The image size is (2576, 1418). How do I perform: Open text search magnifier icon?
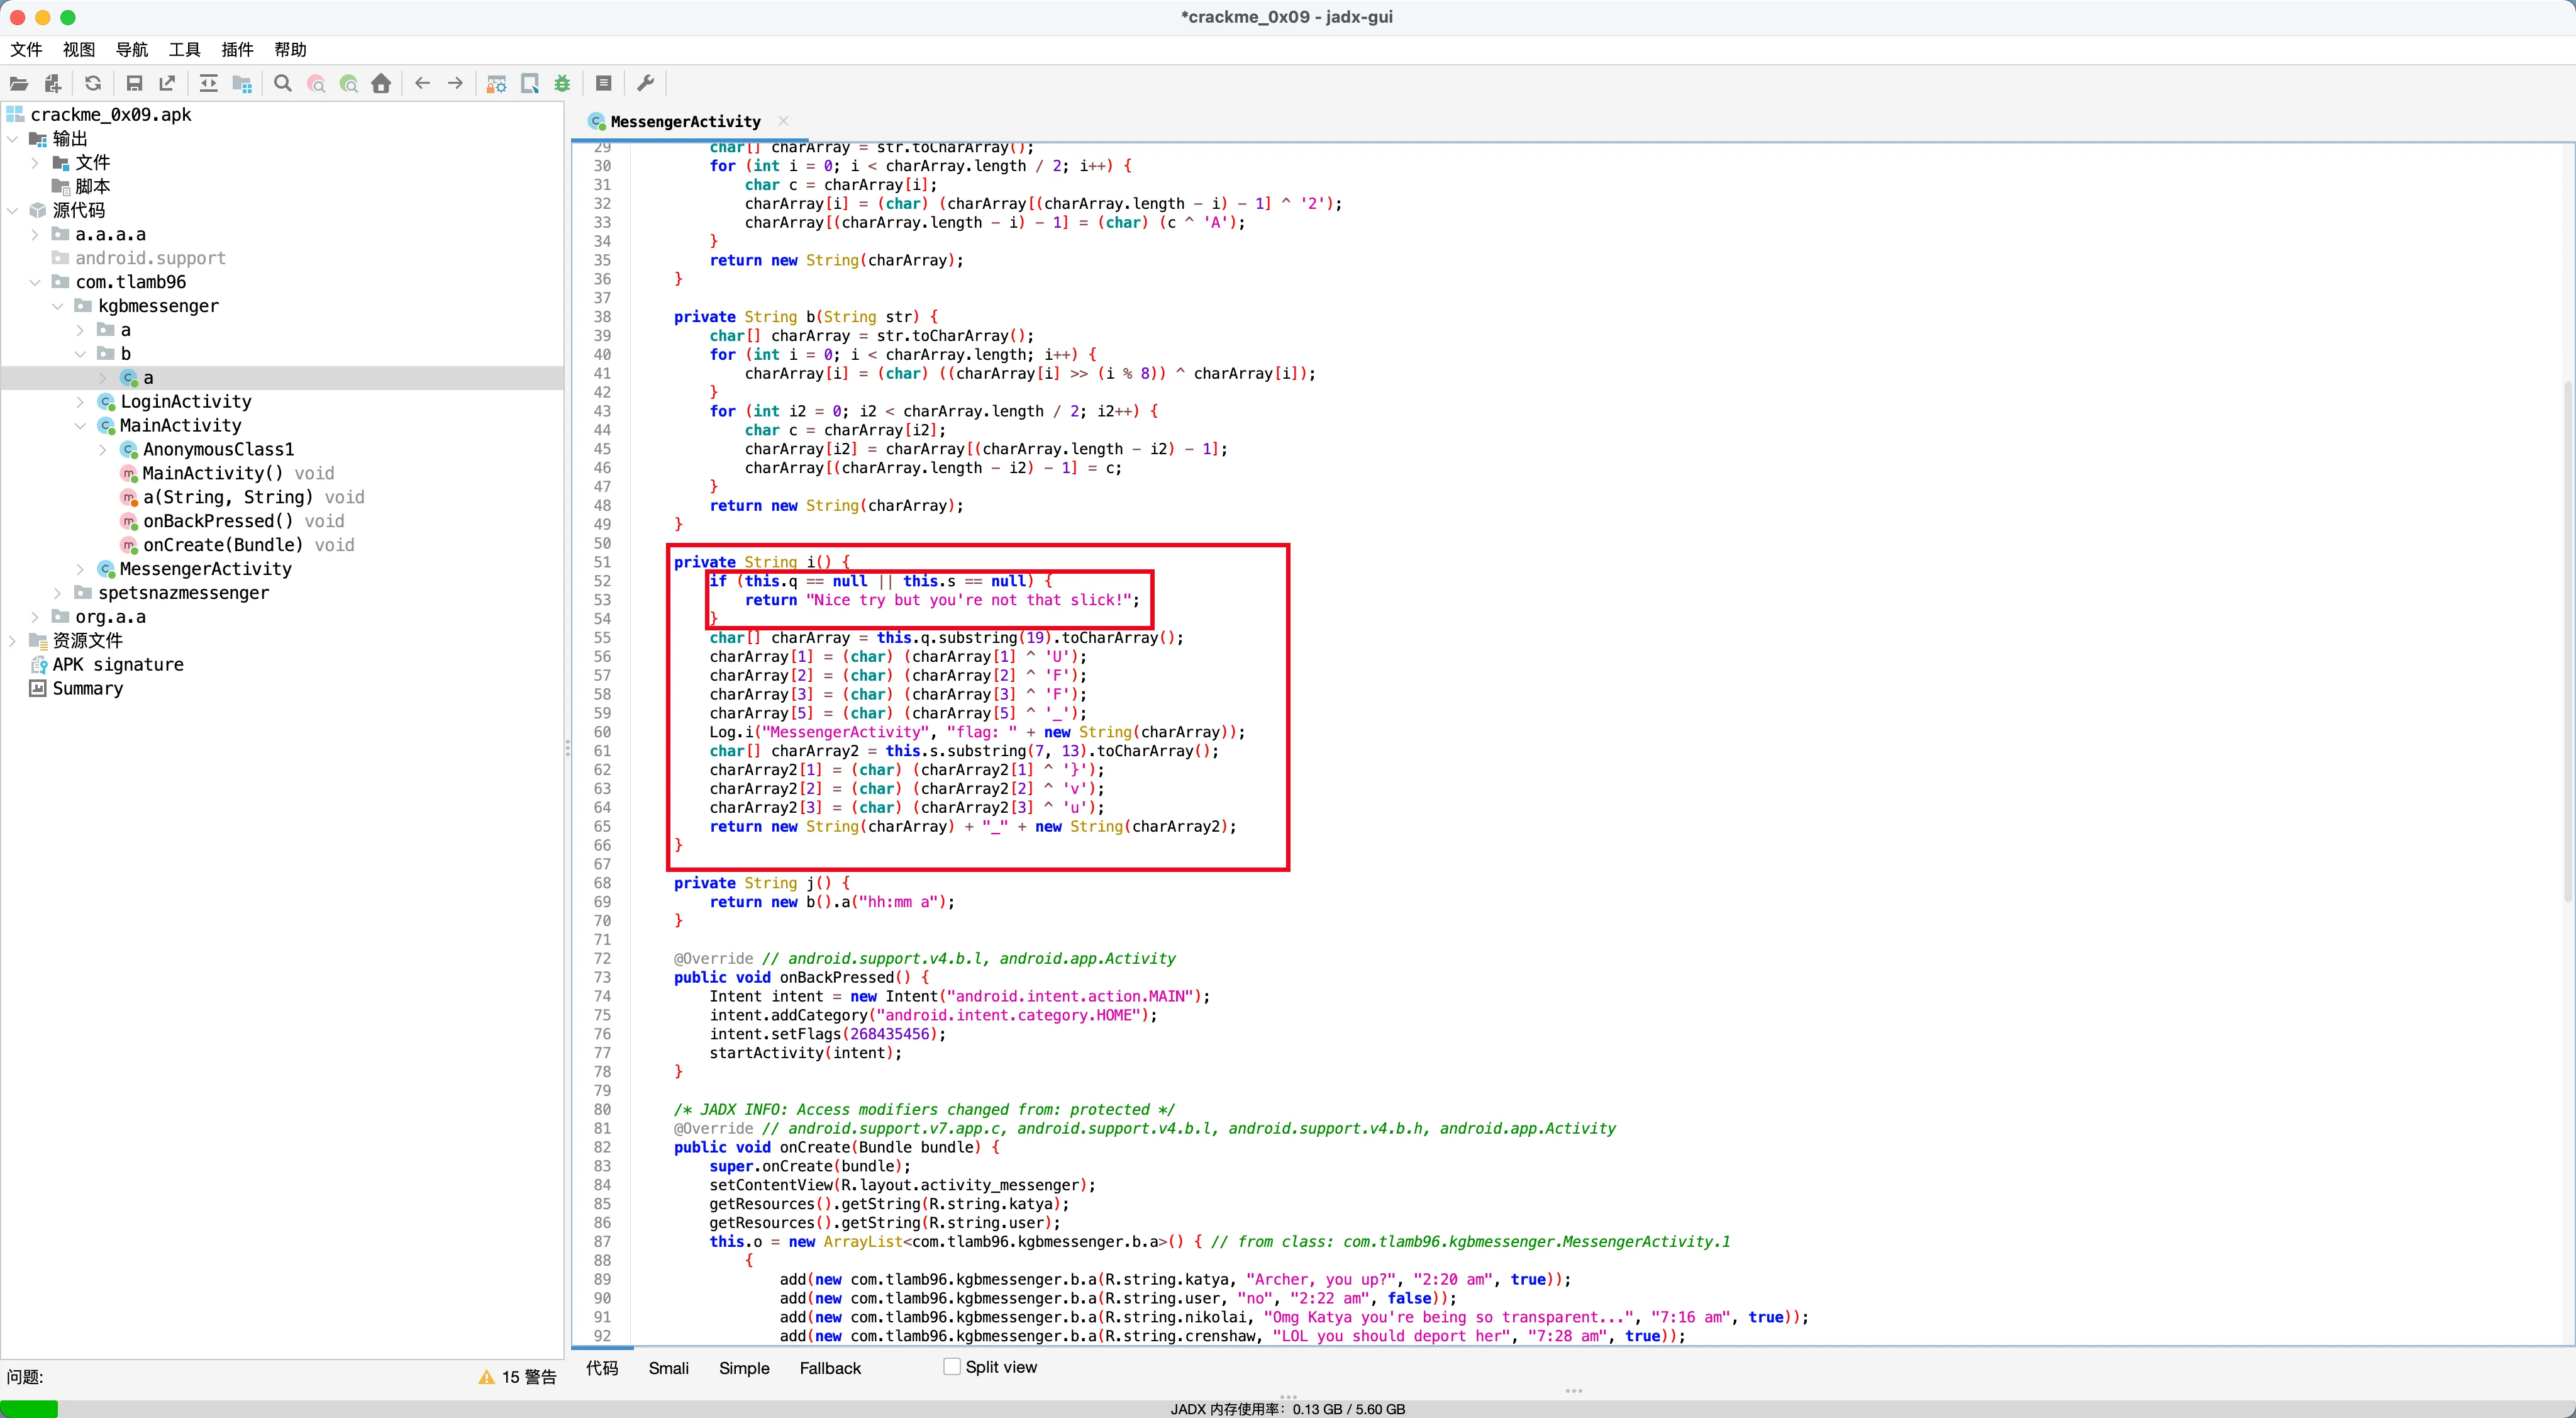283,84
